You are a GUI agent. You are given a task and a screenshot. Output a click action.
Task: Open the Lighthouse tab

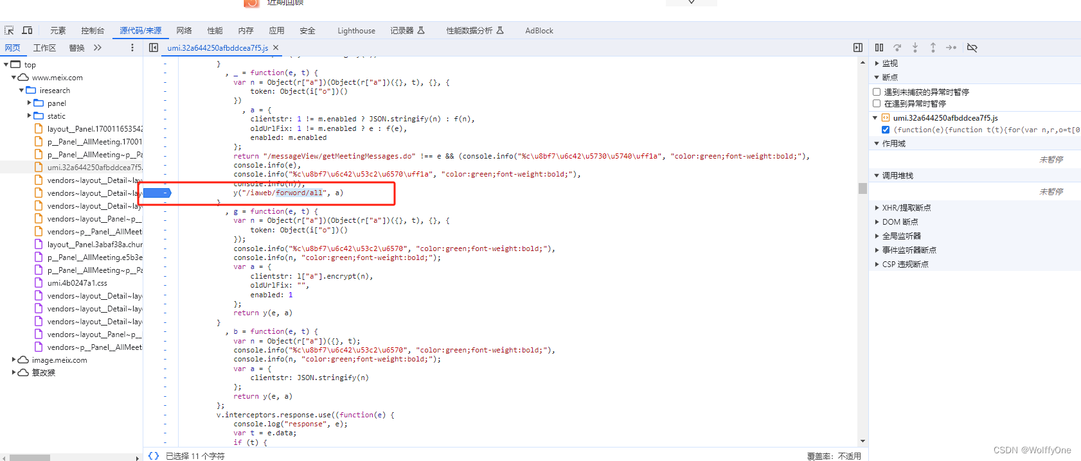tap(357, 31)
